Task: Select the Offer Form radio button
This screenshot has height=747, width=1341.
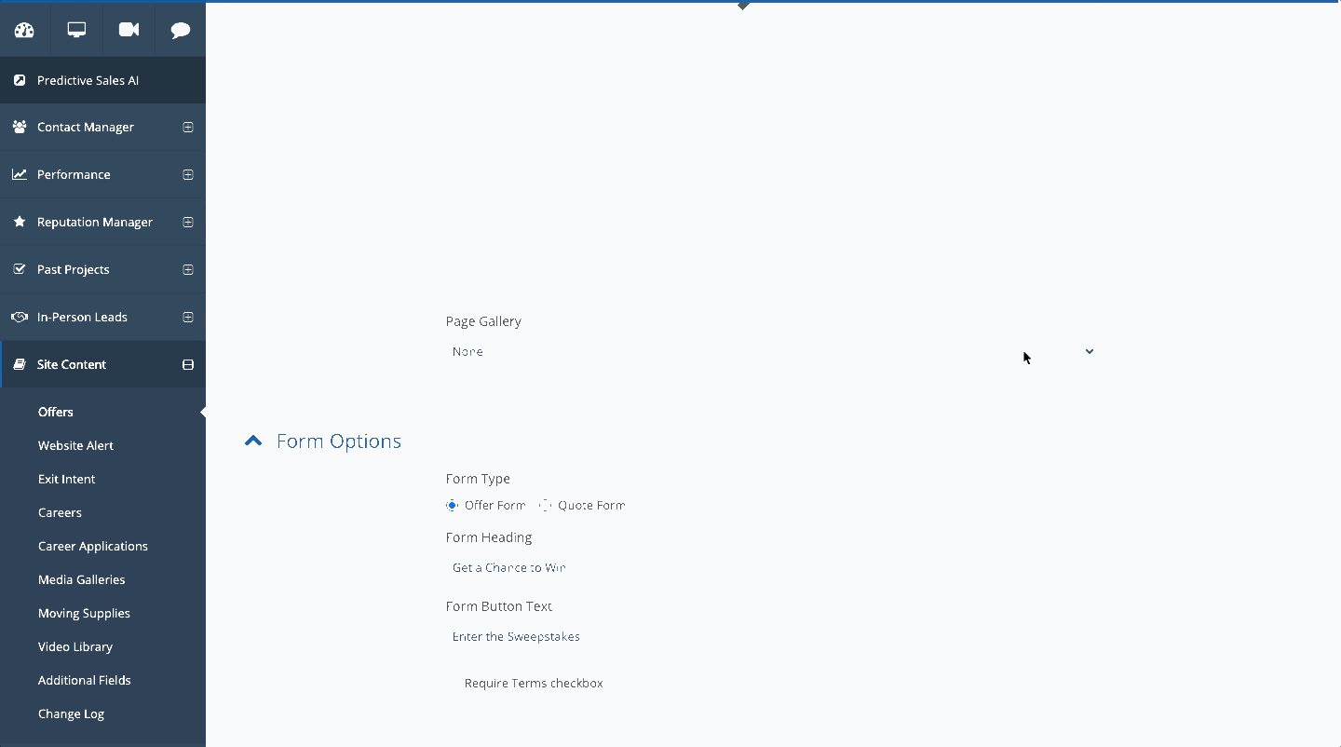Action: pyautogui.click(x=453, y=506)
